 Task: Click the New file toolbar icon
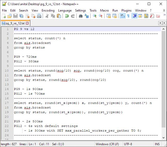[4, 16]
